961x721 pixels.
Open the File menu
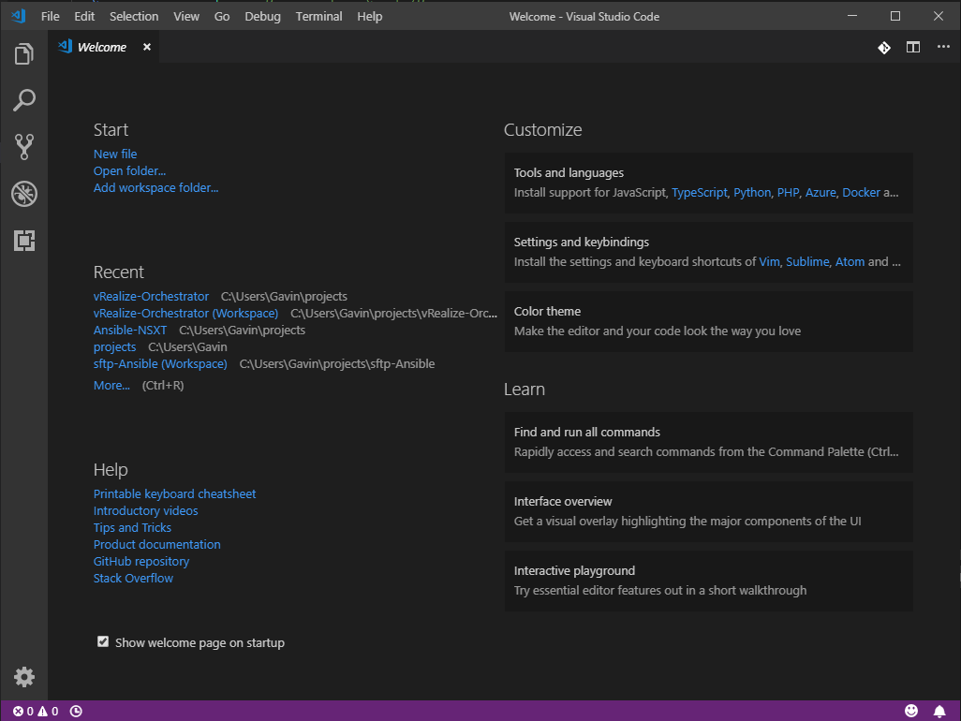tap(51, 17)
